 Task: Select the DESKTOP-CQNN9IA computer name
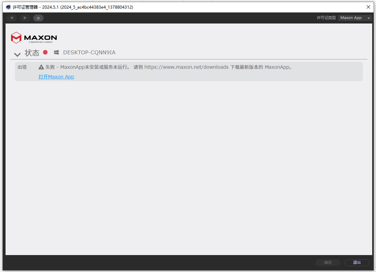pyautogui.click(x=89, y=53)
